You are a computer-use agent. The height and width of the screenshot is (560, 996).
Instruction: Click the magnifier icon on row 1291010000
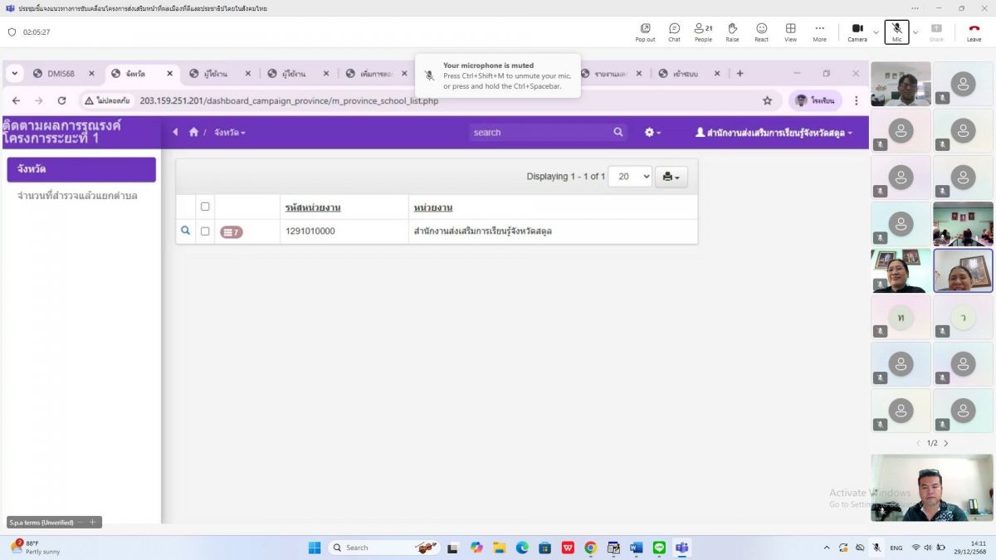(186, 231)
